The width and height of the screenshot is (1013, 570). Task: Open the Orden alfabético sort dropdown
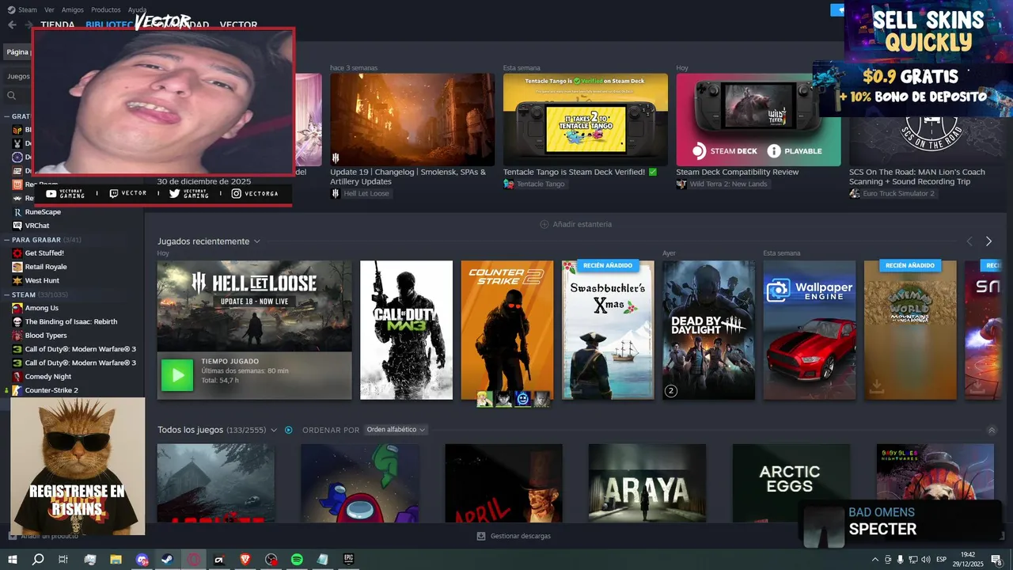(x=396, y=430)
